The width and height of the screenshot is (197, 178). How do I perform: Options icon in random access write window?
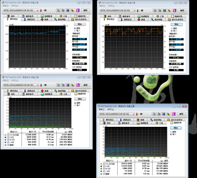168,114
